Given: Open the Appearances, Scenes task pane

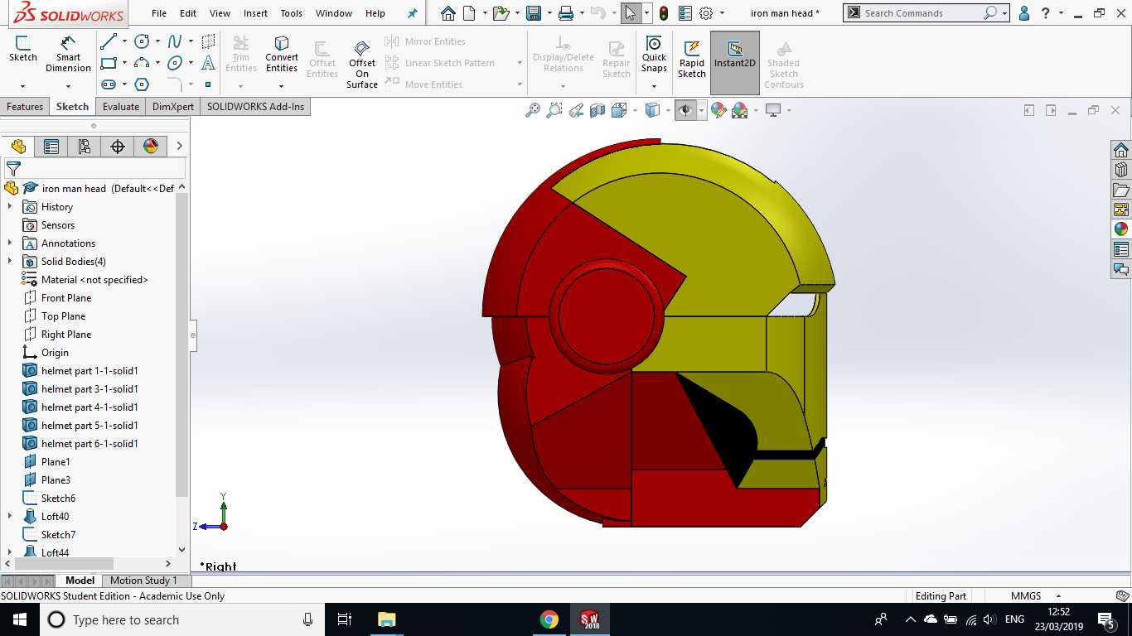Looking at the screenshot, I should tap(1121, 229).
